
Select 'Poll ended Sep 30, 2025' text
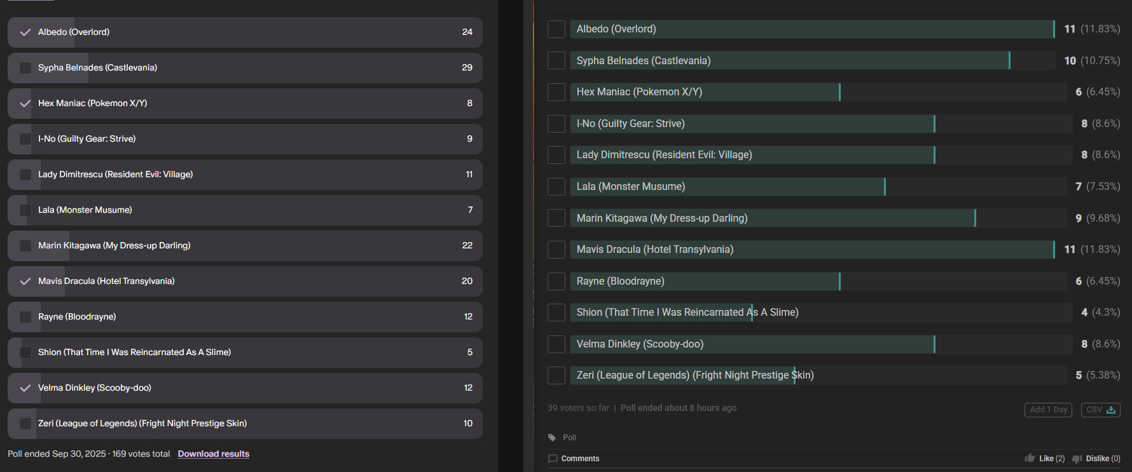pyautogui.click(x=57, y=454)
